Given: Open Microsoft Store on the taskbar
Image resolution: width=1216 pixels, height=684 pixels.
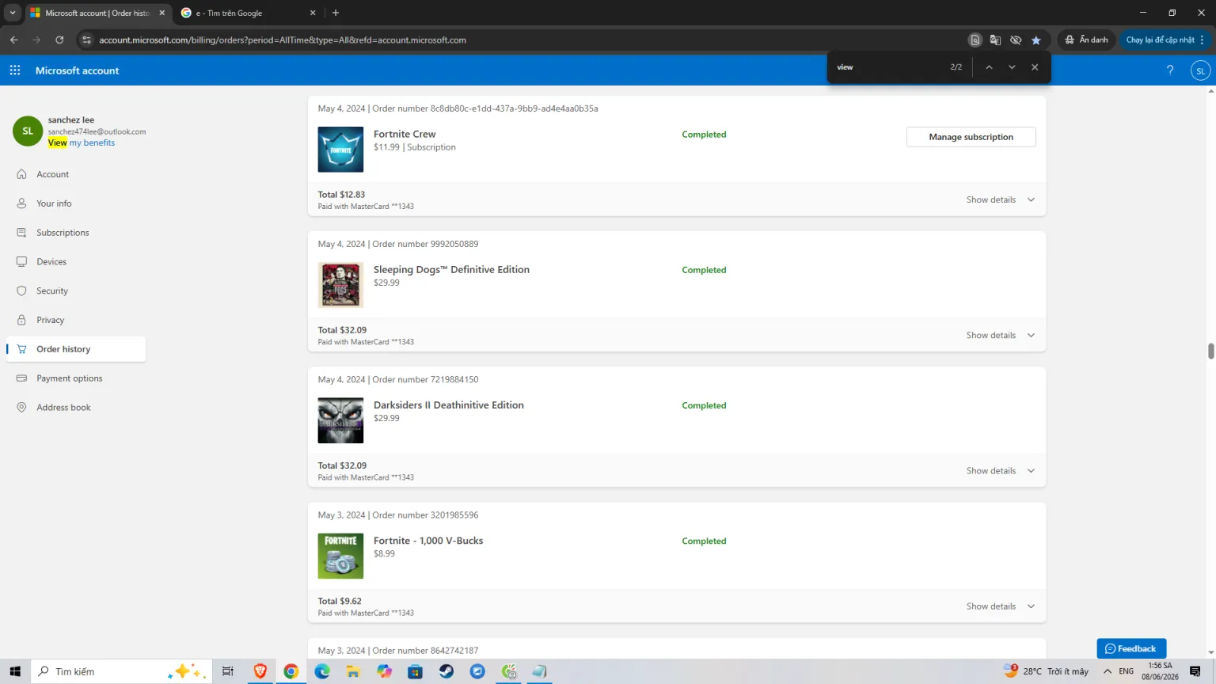Looking at the screenshot, I should (415, 671).
